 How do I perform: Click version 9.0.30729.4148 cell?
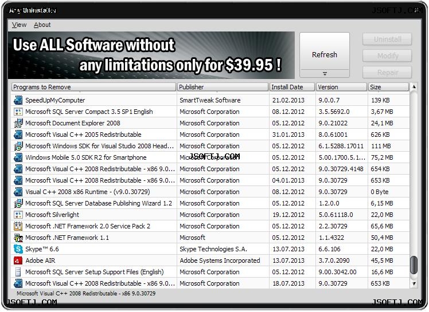point(341,169)
